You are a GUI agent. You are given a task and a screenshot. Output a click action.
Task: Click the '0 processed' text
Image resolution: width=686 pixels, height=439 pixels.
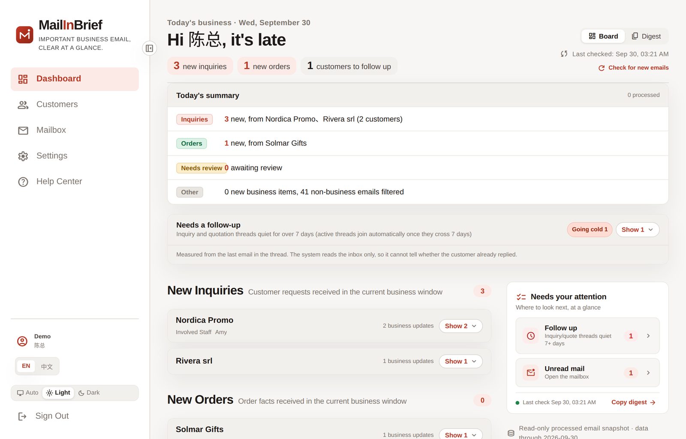(x=644, y=95)
